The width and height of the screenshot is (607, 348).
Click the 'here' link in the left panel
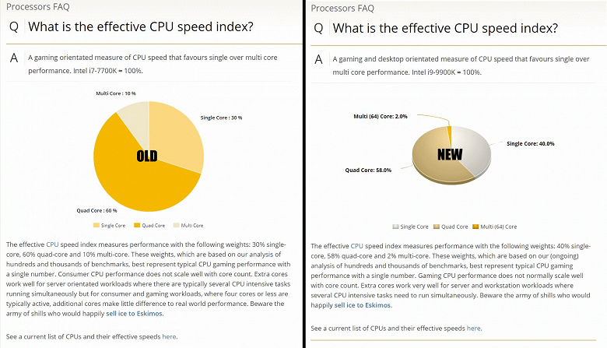pos(169,336)
